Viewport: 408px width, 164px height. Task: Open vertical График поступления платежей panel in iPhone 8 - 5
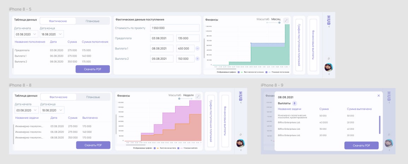click(299, 45)
